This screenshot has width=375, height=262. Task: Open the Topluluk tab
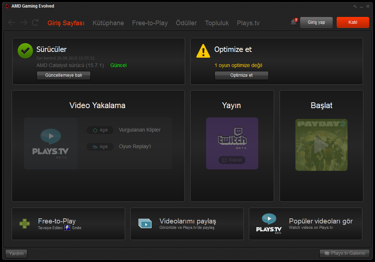pos(217,23)
